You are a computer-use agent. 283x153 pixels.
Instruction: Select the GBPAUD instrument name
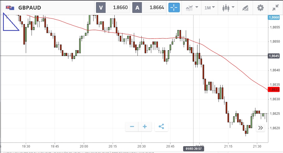coord(30,8)
